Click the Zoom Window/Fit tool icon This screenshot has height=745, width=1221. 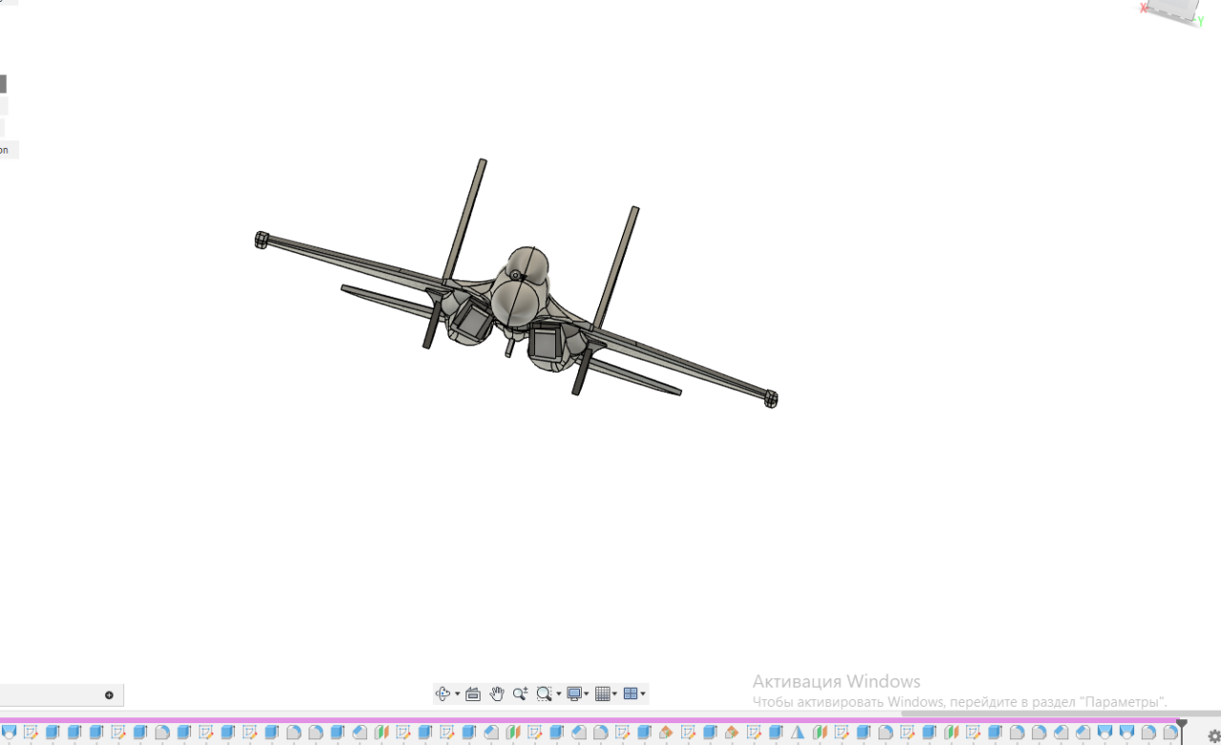click(544, 693)
